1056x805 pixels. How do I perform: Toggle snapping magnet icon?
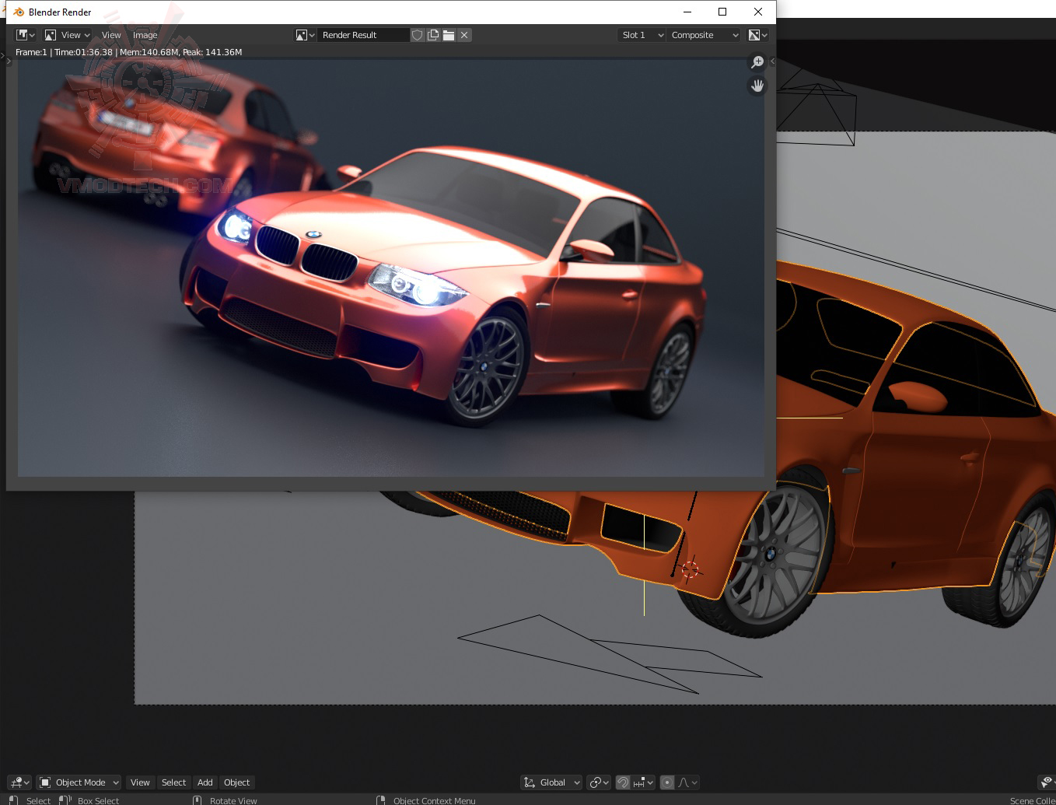(x=623, y=782)
